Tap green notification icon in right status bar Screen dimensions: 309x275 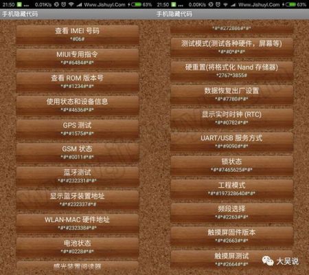click(174, 4)
